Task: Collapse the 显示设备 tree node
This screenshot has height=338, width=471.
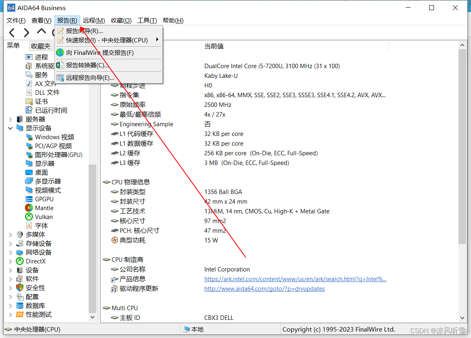Action: pos(10,128)
